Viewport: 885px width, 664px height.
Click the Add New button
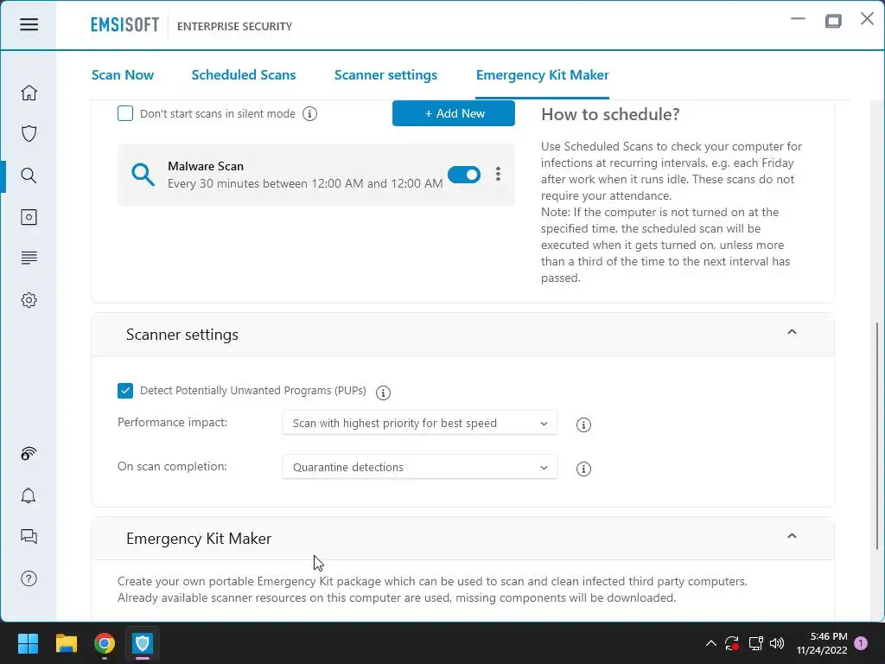(x=453, y=113)
